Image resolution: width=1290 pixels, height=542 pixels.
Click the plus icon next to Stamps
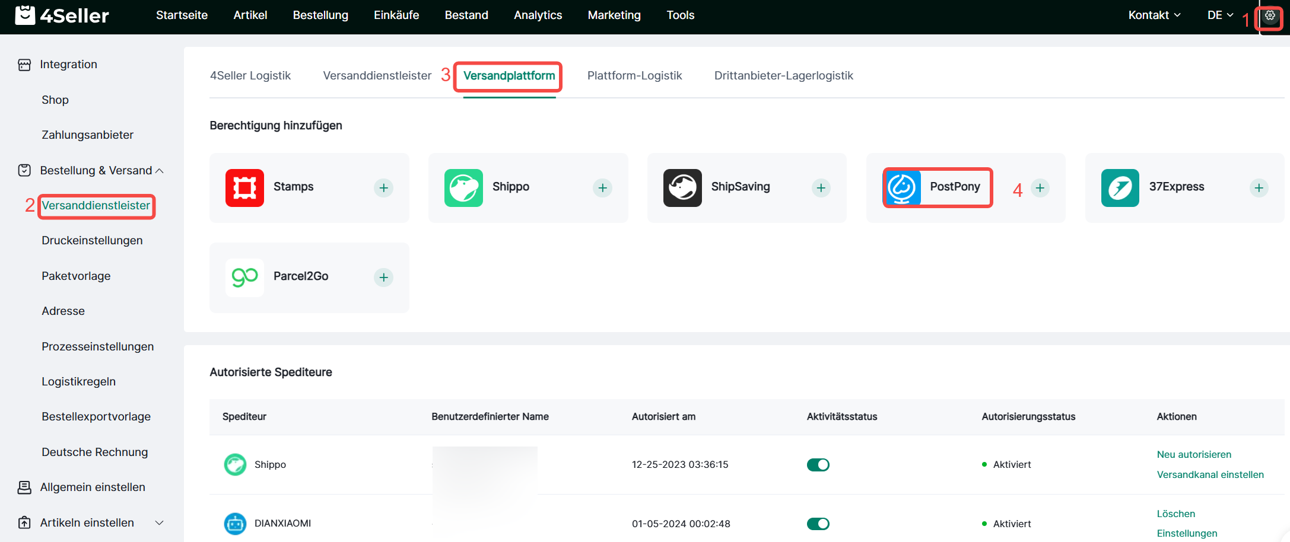(x=383, y=188)
